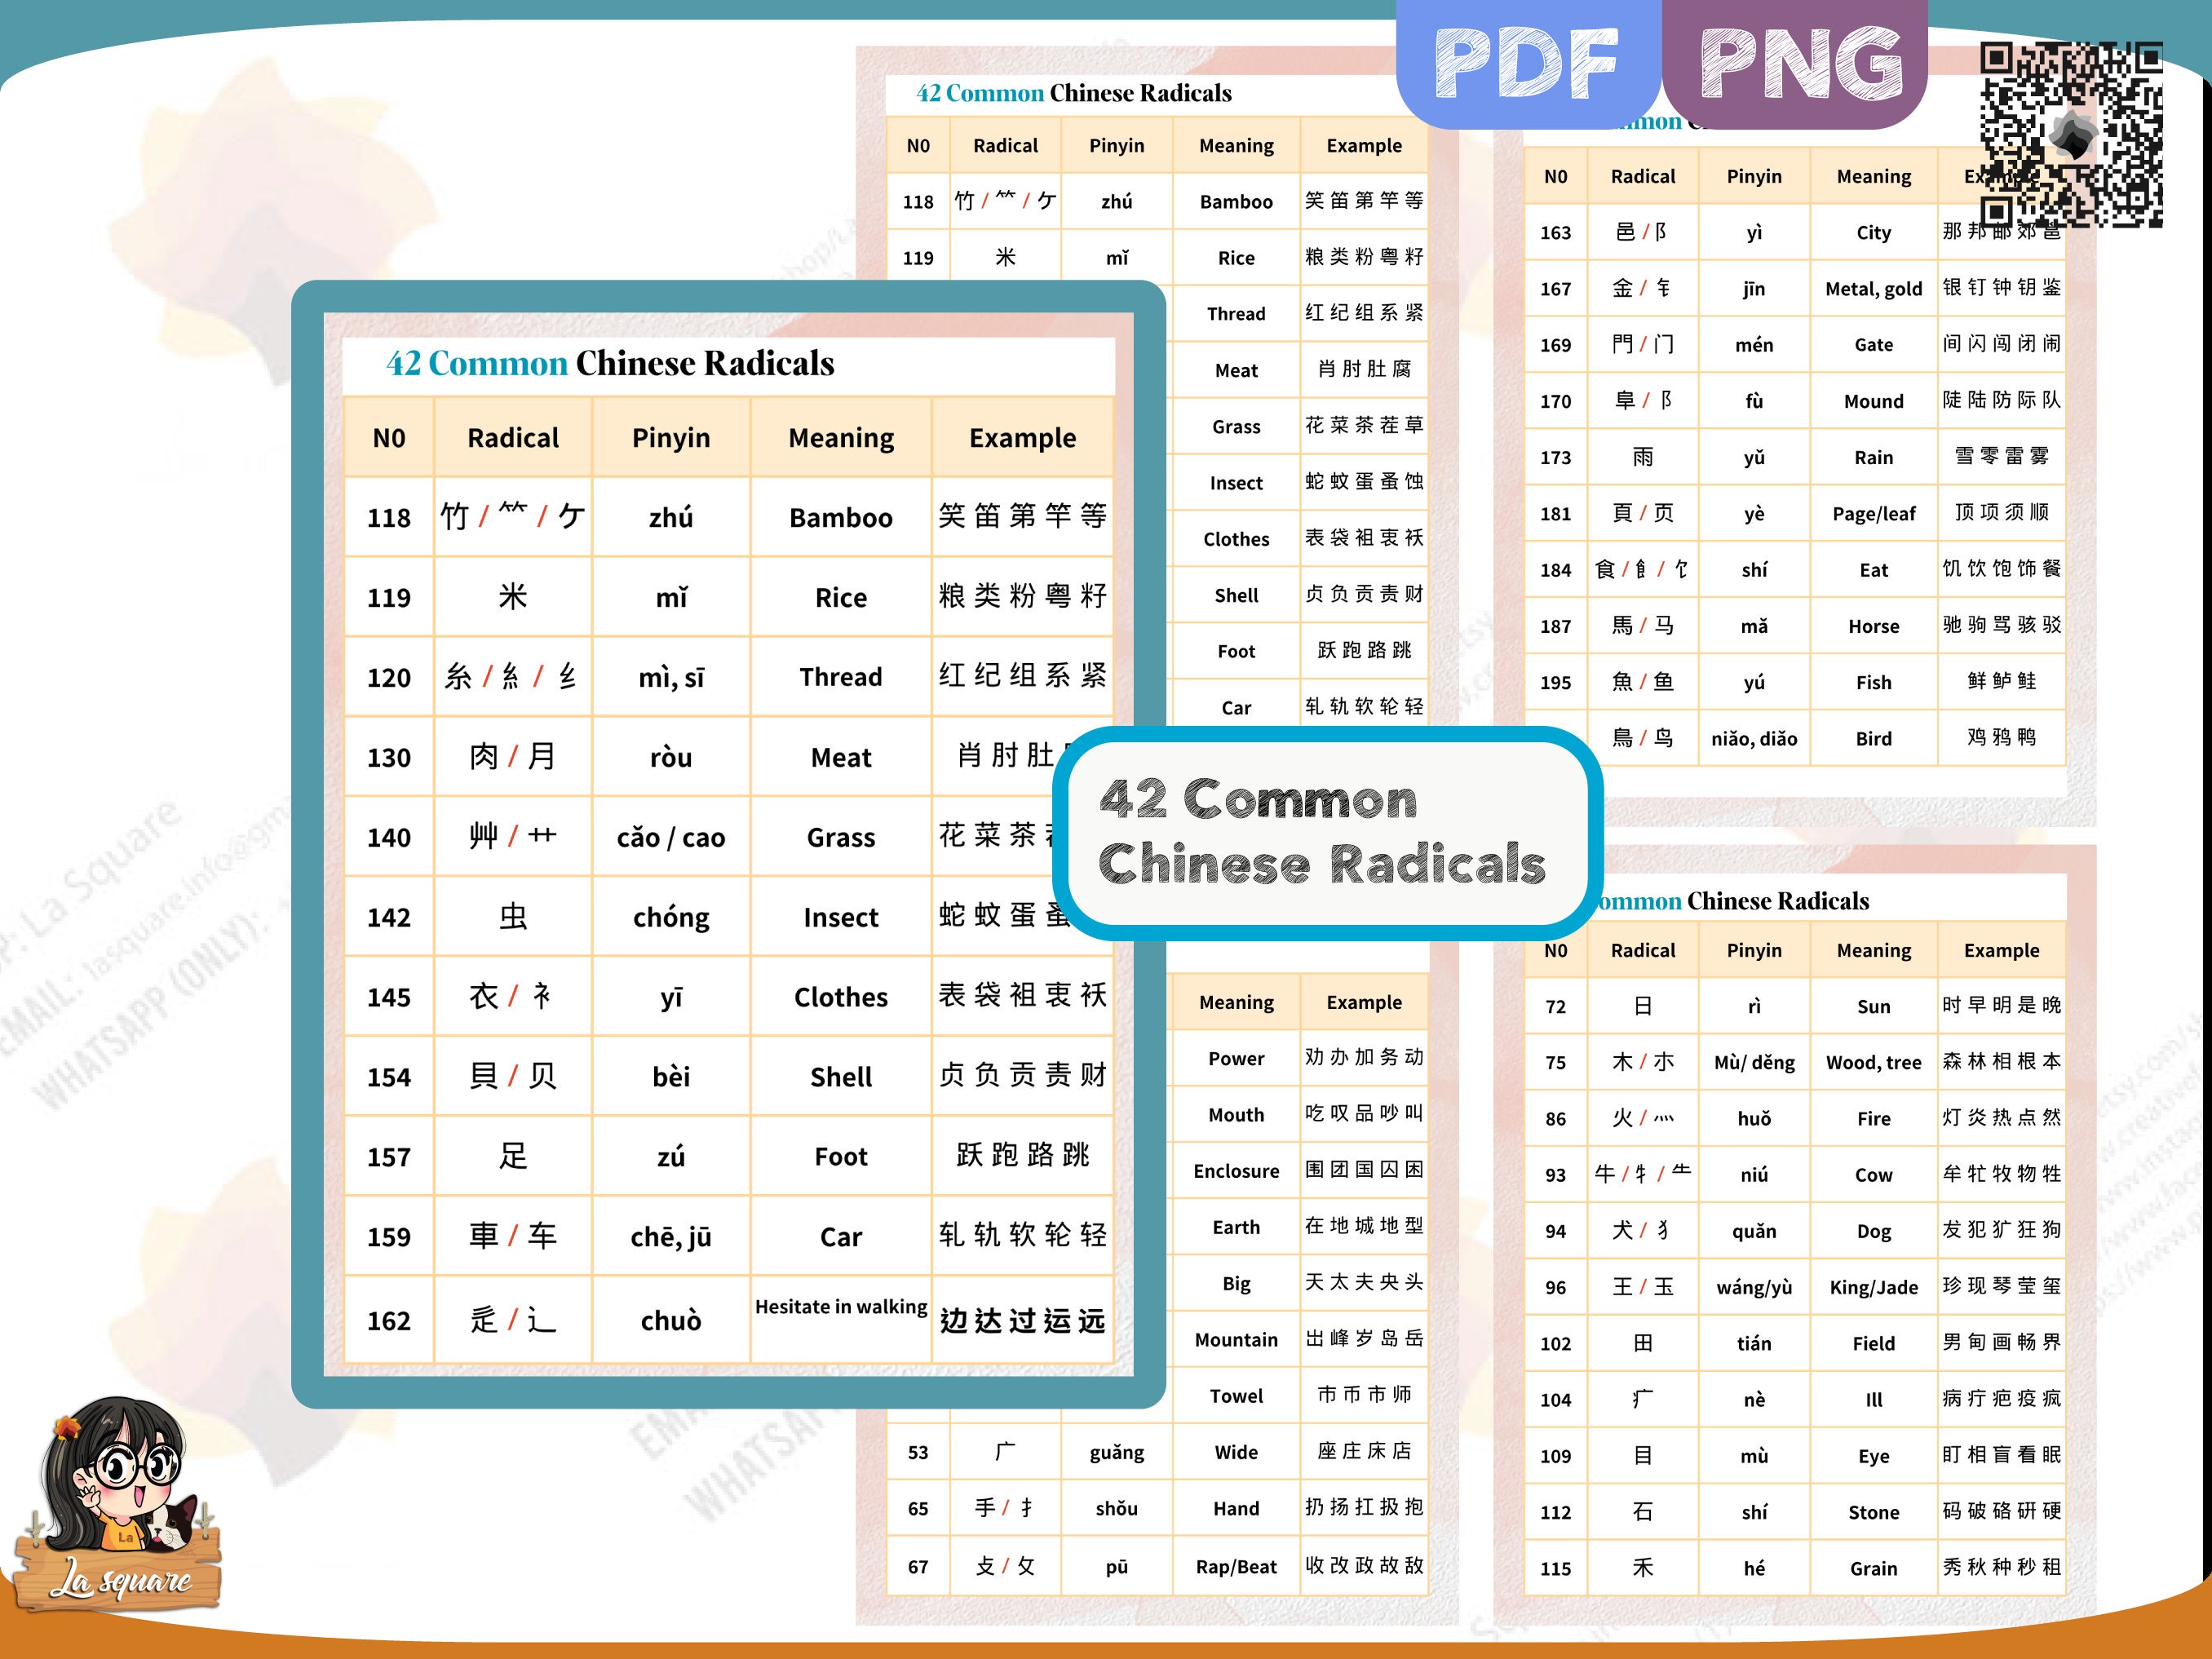Click the purple PNG badge
The width and height of the screenshot is (2212, 1659).
1796,63
